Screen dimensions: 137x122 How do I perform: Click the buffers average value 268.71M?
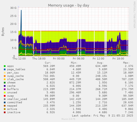pos(101,89)
